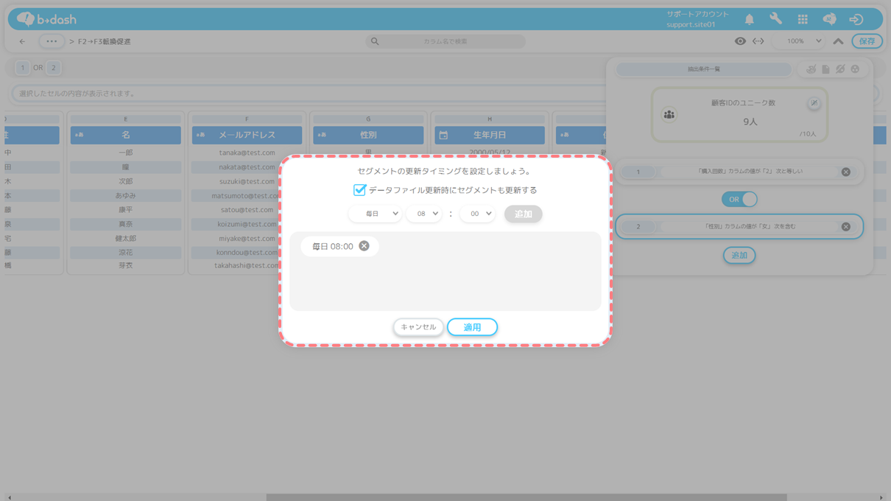
Task: Click the あゆみ name cell
Action: (125, 195)
